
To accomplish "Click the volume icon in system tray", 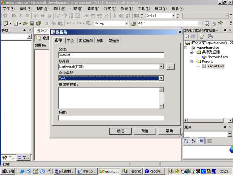I will (171, 171).
